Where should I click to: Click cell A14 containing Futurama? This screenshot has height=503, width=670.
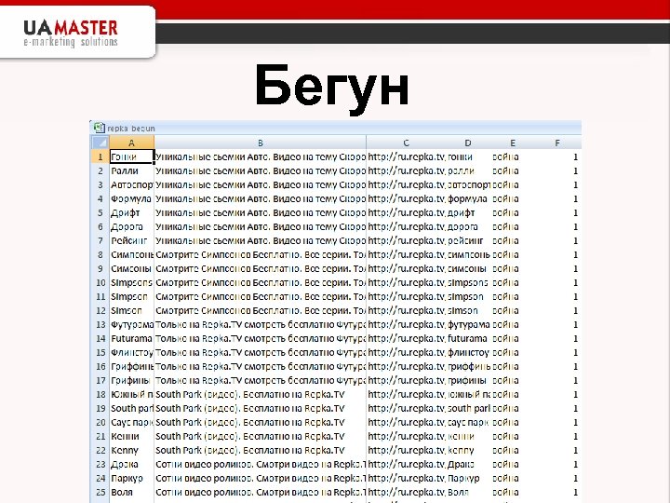(131, 338)
